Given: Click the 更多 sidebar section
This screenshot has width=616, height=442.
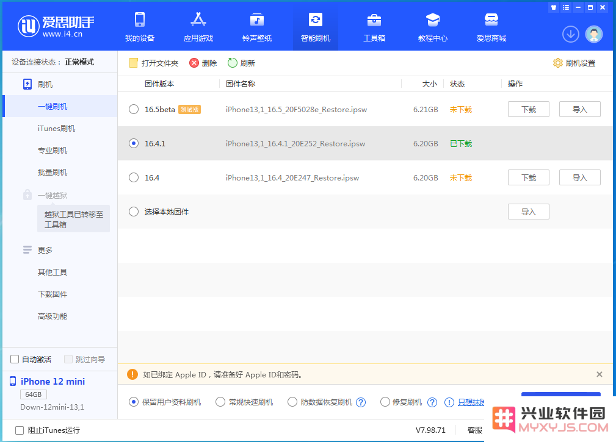Looking at the screenshot, I should (38, 250).
